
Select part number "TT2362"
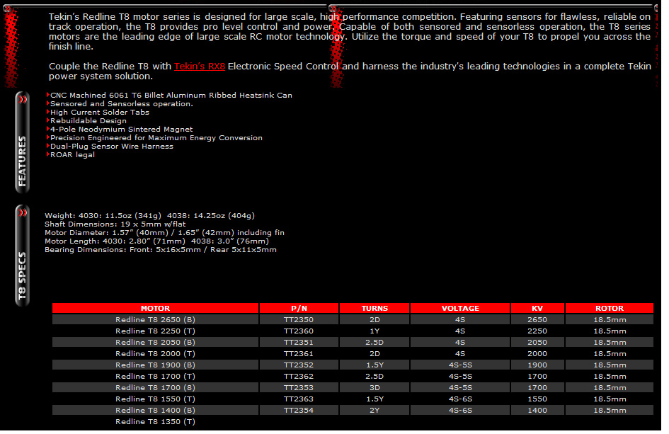coord(299,377)
